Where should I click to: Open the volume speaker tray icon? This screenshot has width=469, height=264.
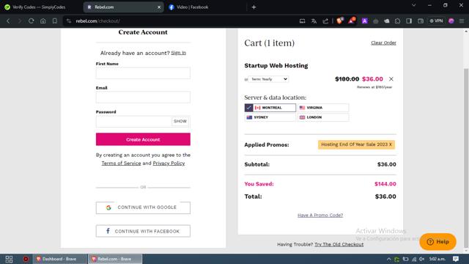[422, 259]
